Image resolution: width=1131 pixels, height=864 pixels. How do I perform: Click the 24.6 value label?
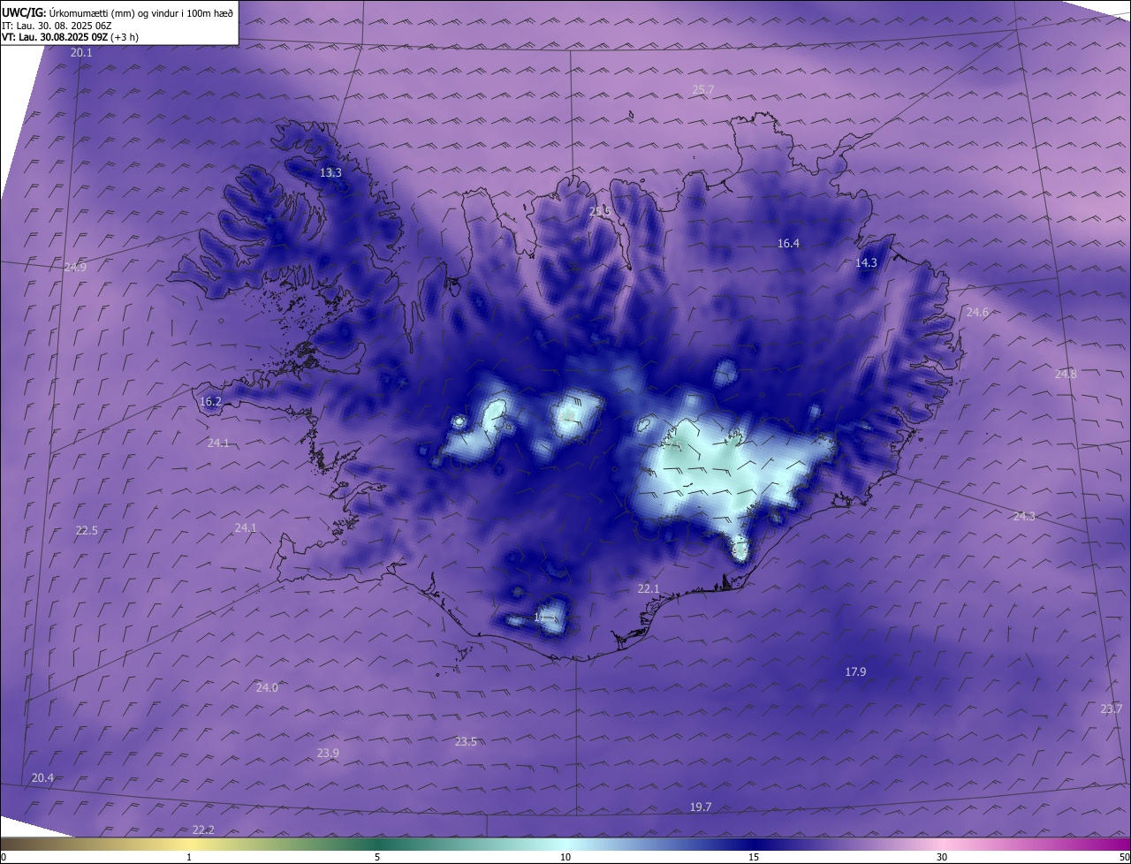point(977,313)
